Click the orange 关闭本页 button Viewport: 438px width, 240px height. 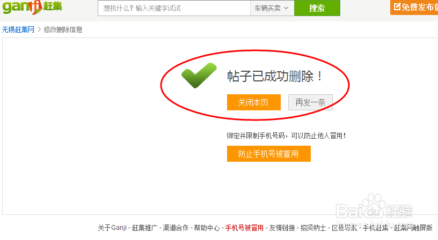[x=254, y=102]
